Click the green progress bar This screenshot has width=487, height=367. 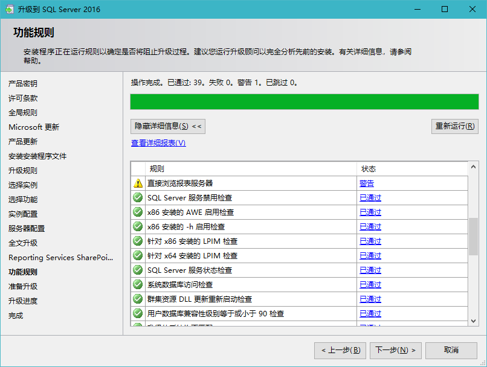click(302, 101)
